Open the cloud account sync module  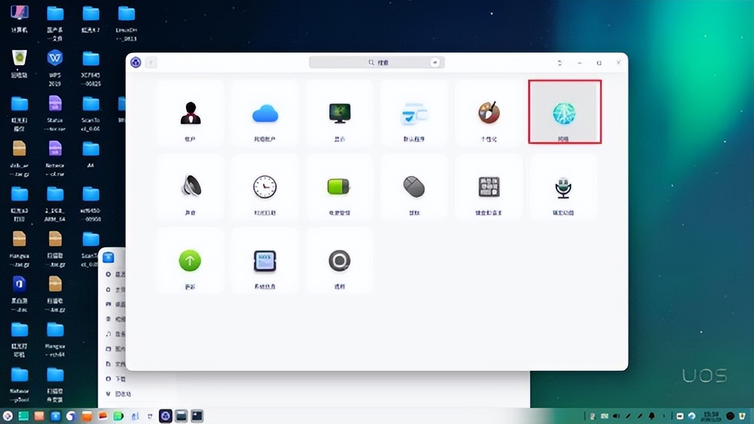(x=265, y=114)
